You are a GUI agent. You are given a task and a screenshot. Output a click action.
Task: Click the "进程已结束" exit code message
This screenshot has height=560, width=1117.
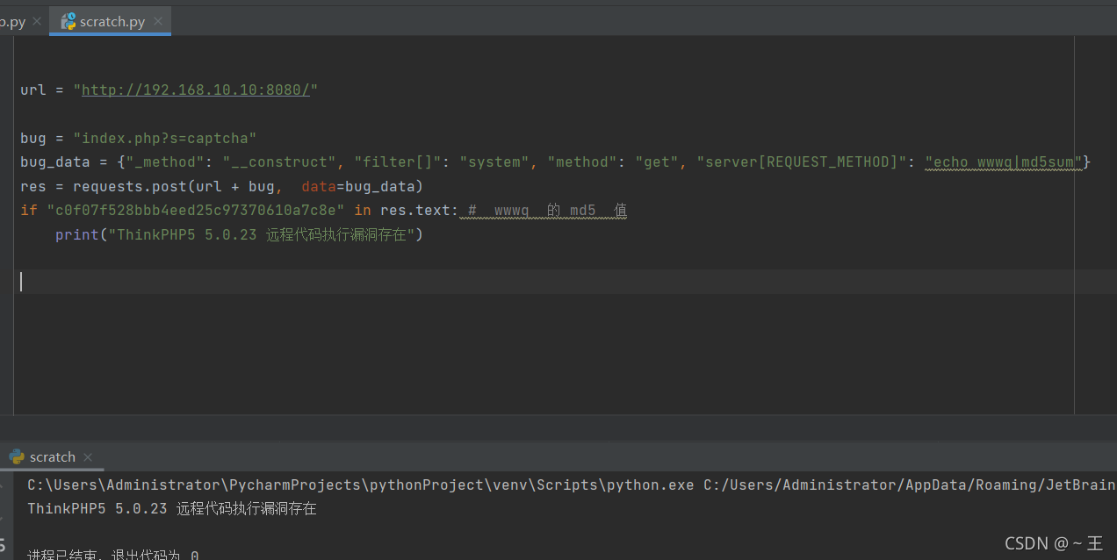[x=113, y=555]
